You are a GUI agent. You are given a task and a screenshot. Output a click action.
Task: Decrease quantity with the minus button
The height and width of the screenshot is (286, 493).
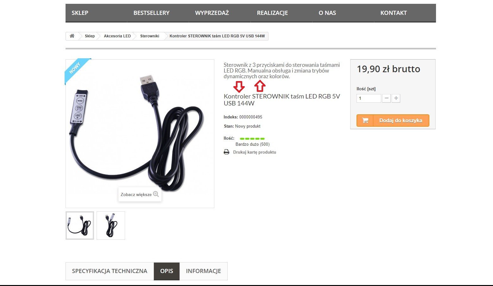[x=386, y=98]
